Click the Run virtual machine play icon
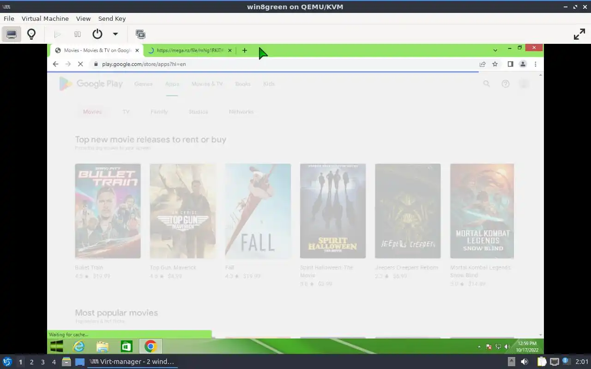 57,34
